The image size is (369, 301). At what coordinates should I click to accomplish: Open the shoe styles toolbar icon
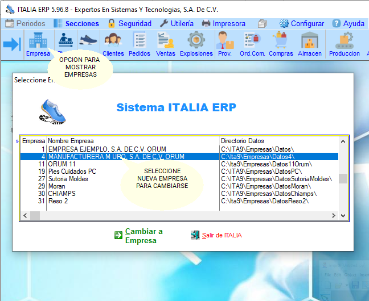click(88, 39)
